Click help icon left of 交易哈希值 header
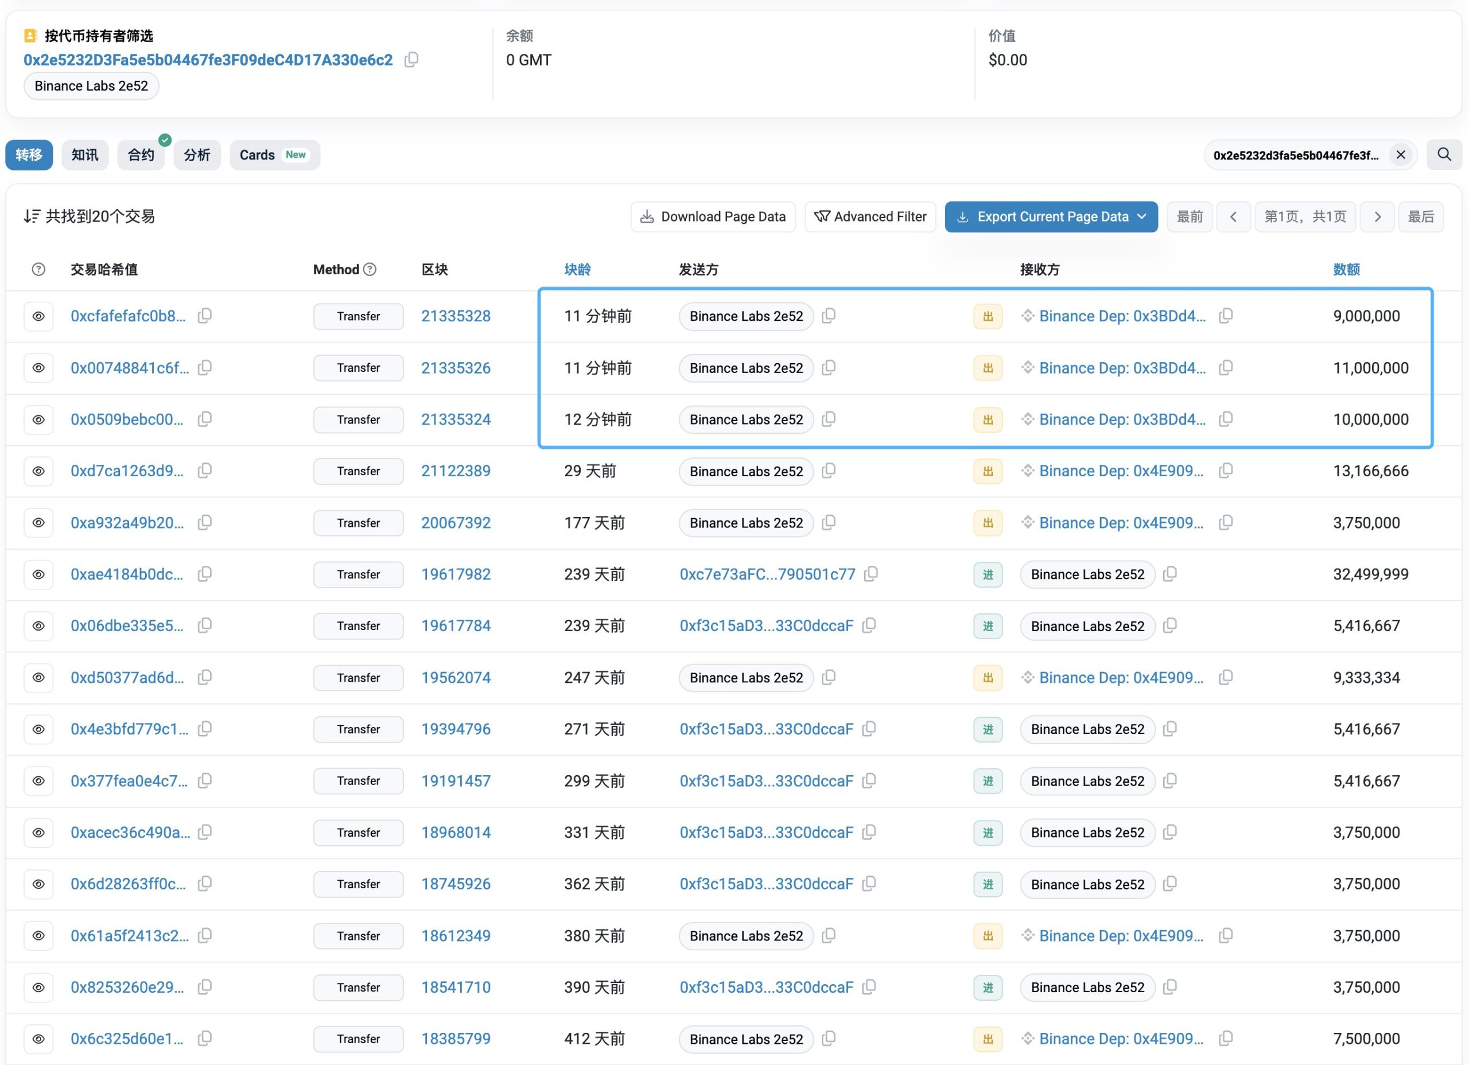 click(39, 270)
